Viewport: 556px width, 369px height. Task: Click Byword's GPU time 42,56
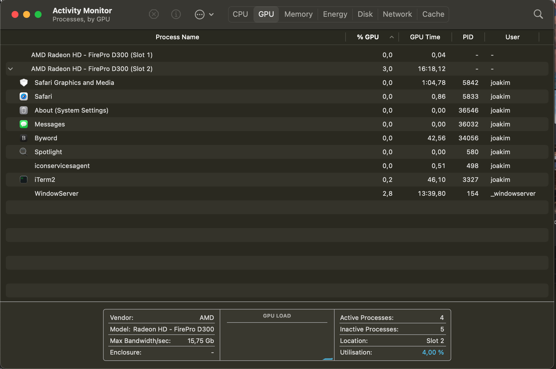click(436, 138)
